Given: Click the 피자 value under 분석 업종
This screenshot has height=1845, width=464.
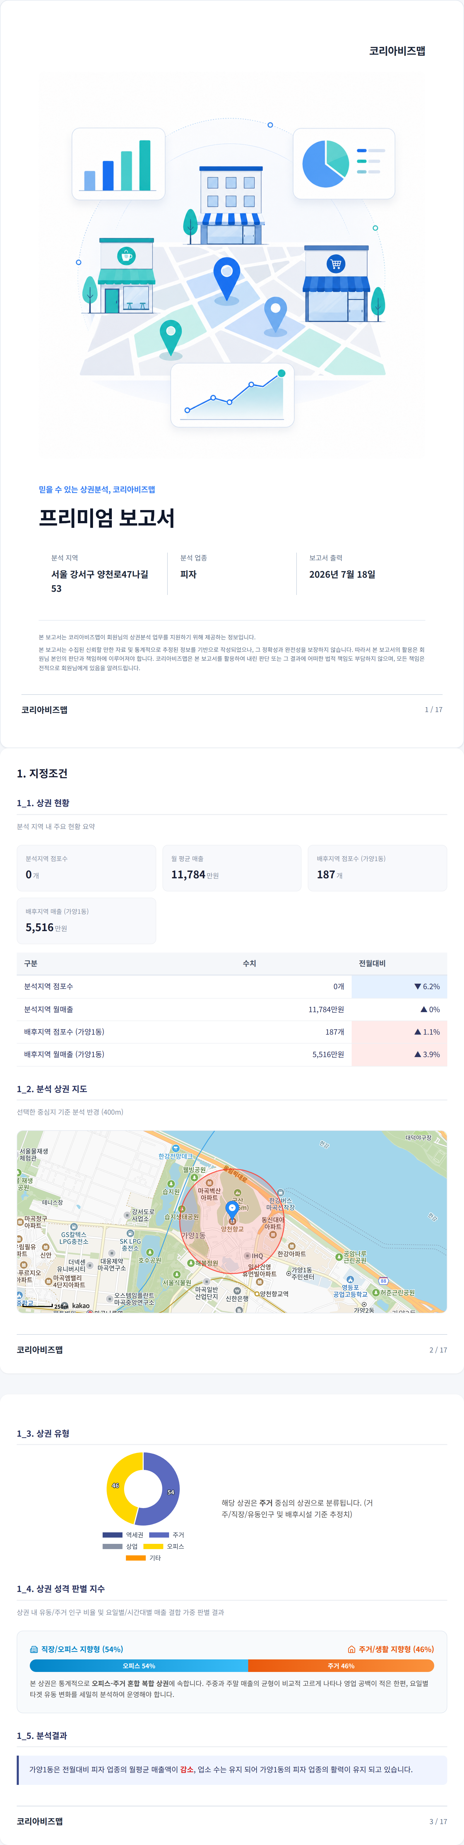Looking at the screenshot, I should (188, 574).
